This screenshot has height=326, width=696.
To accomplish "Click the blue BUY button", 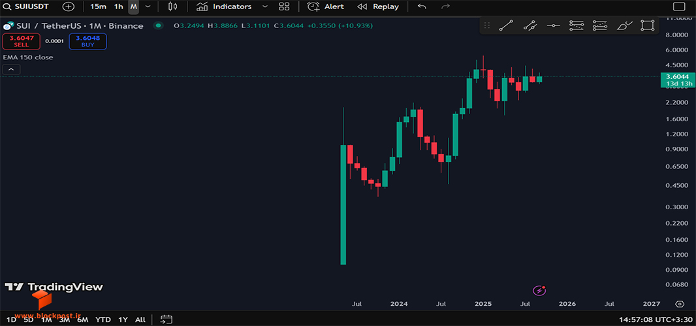I will [87, 41].
